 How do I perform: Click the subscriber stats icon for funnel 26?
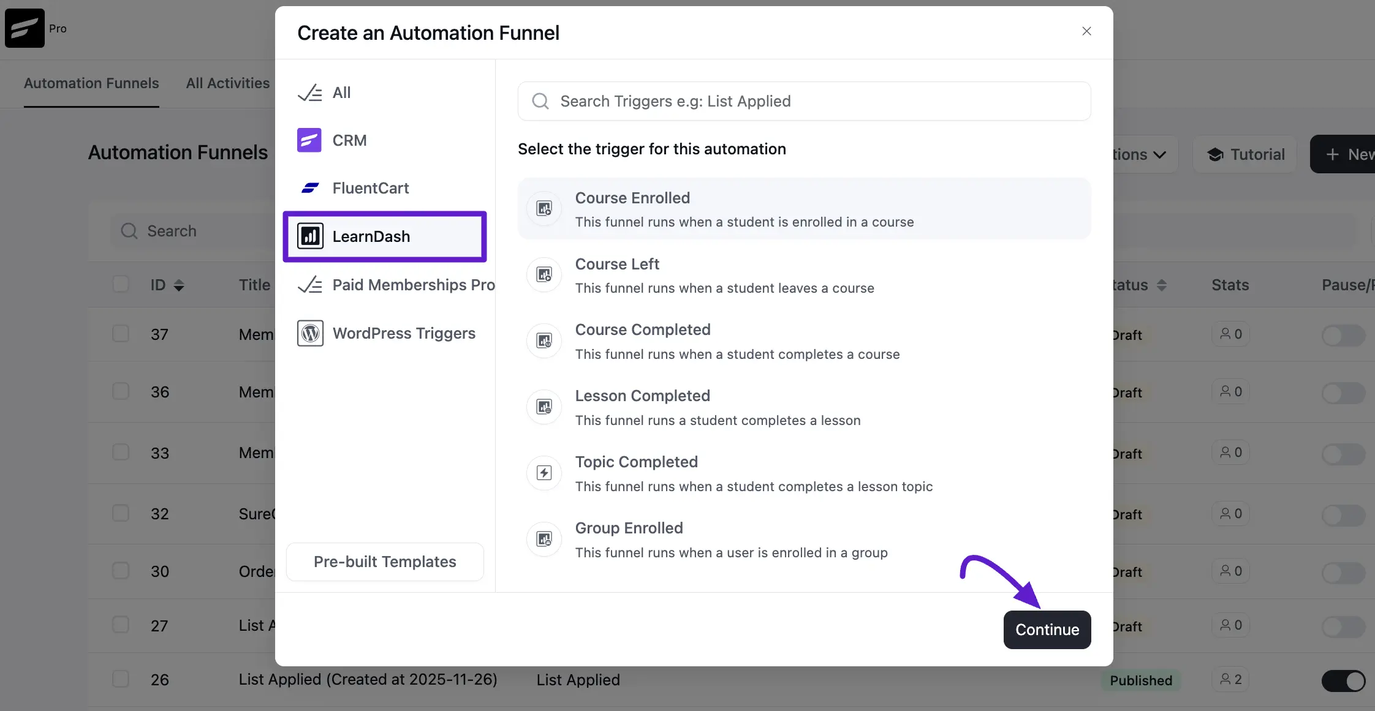[x=1225, y=679]
